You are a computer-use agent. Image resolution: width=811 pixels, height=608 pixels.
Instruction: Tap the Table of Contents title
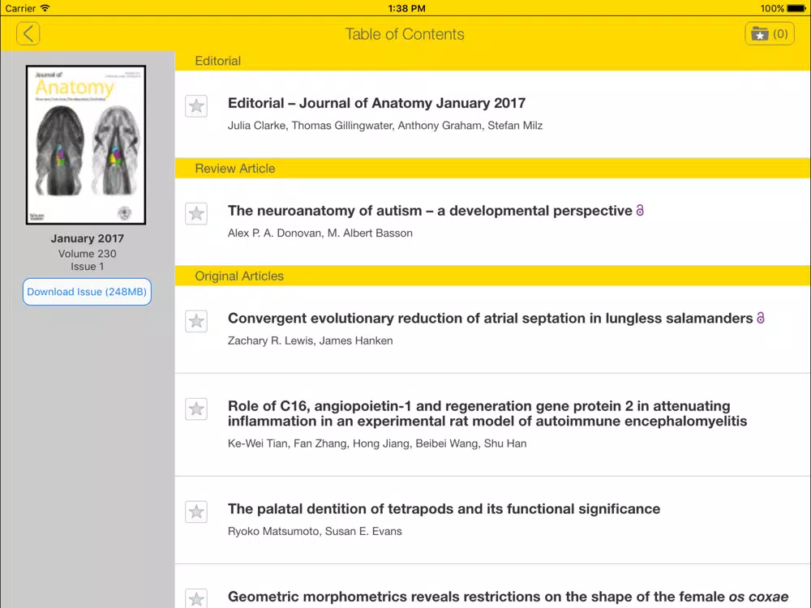[x=405, y=34]
